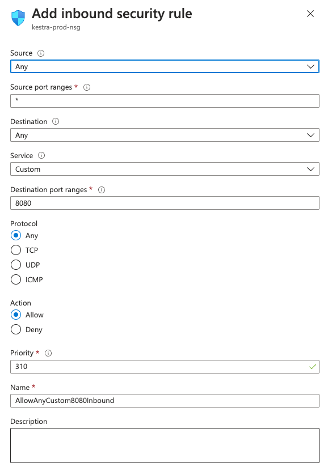Click inside the Description text area
The height and width of the screenshot is (471, 328).
[x=165, y=445]
